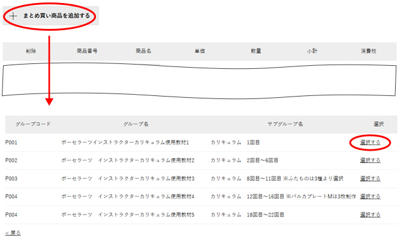Click the P001 group code cell

coord(12,142)
